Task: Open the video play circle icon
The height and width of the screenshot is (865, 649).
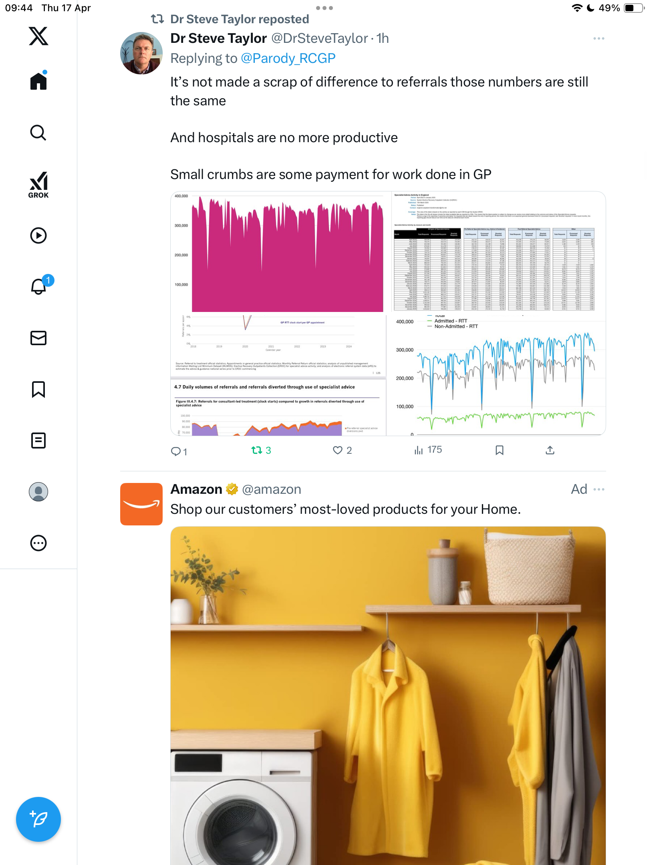Action: point(38,235)
